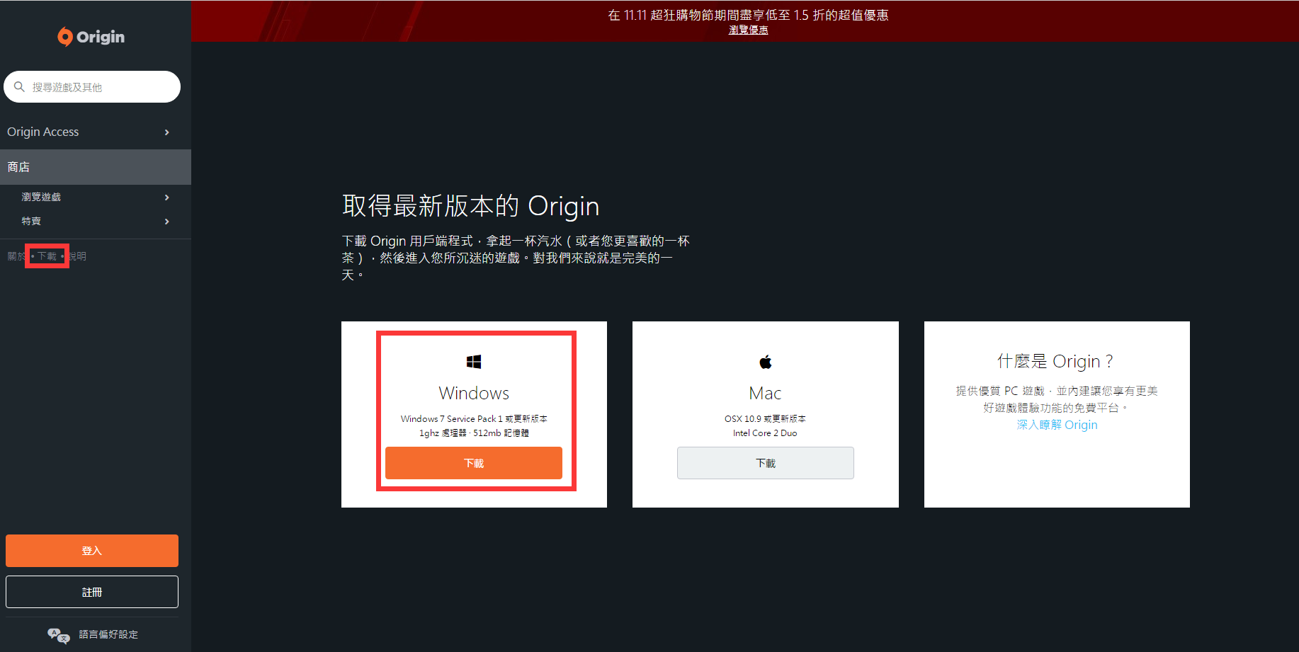Click the Apple logo icon in the Mac card
This screenshot has width=1299, height=652.
[765, 362]
